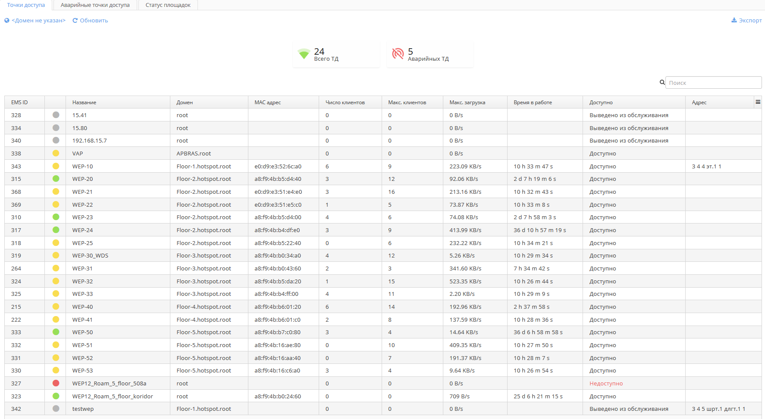Click the green status dot for WEP-24
Image resolution: width=765 pixels, height=419 pixels.
pos(56,230)
